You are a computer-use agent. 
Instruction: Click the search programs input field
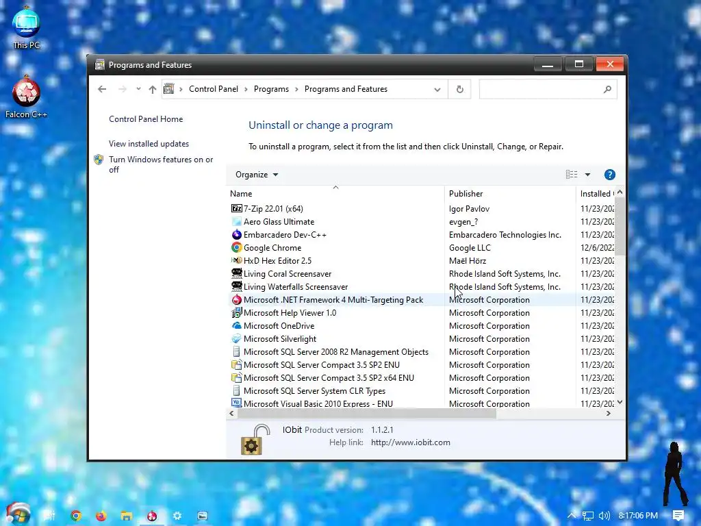pyautogui.click(x=548, y=89)
